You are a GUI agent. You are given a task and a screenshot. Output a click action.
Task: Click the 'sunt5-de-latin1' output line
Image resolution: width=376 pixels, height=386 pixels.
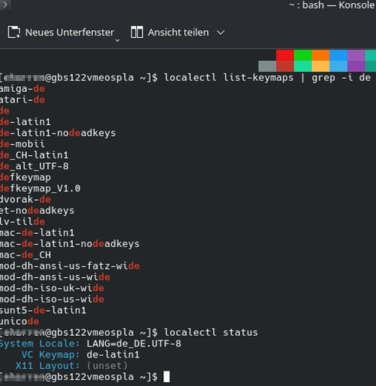click(43, 310)
